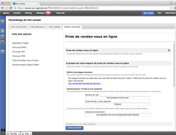Click the options panel vertical scrollbar
176x135 pixels.
(x=174, y=65)
